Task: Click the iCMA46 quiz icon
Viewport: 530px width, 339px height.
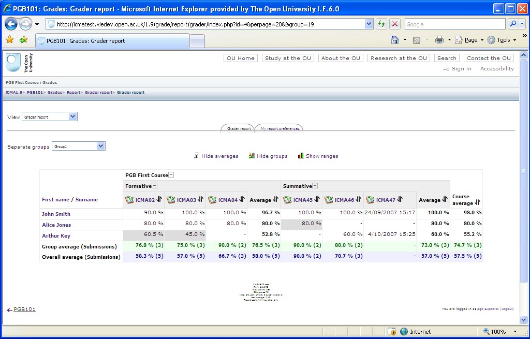Action: [329, 200]
